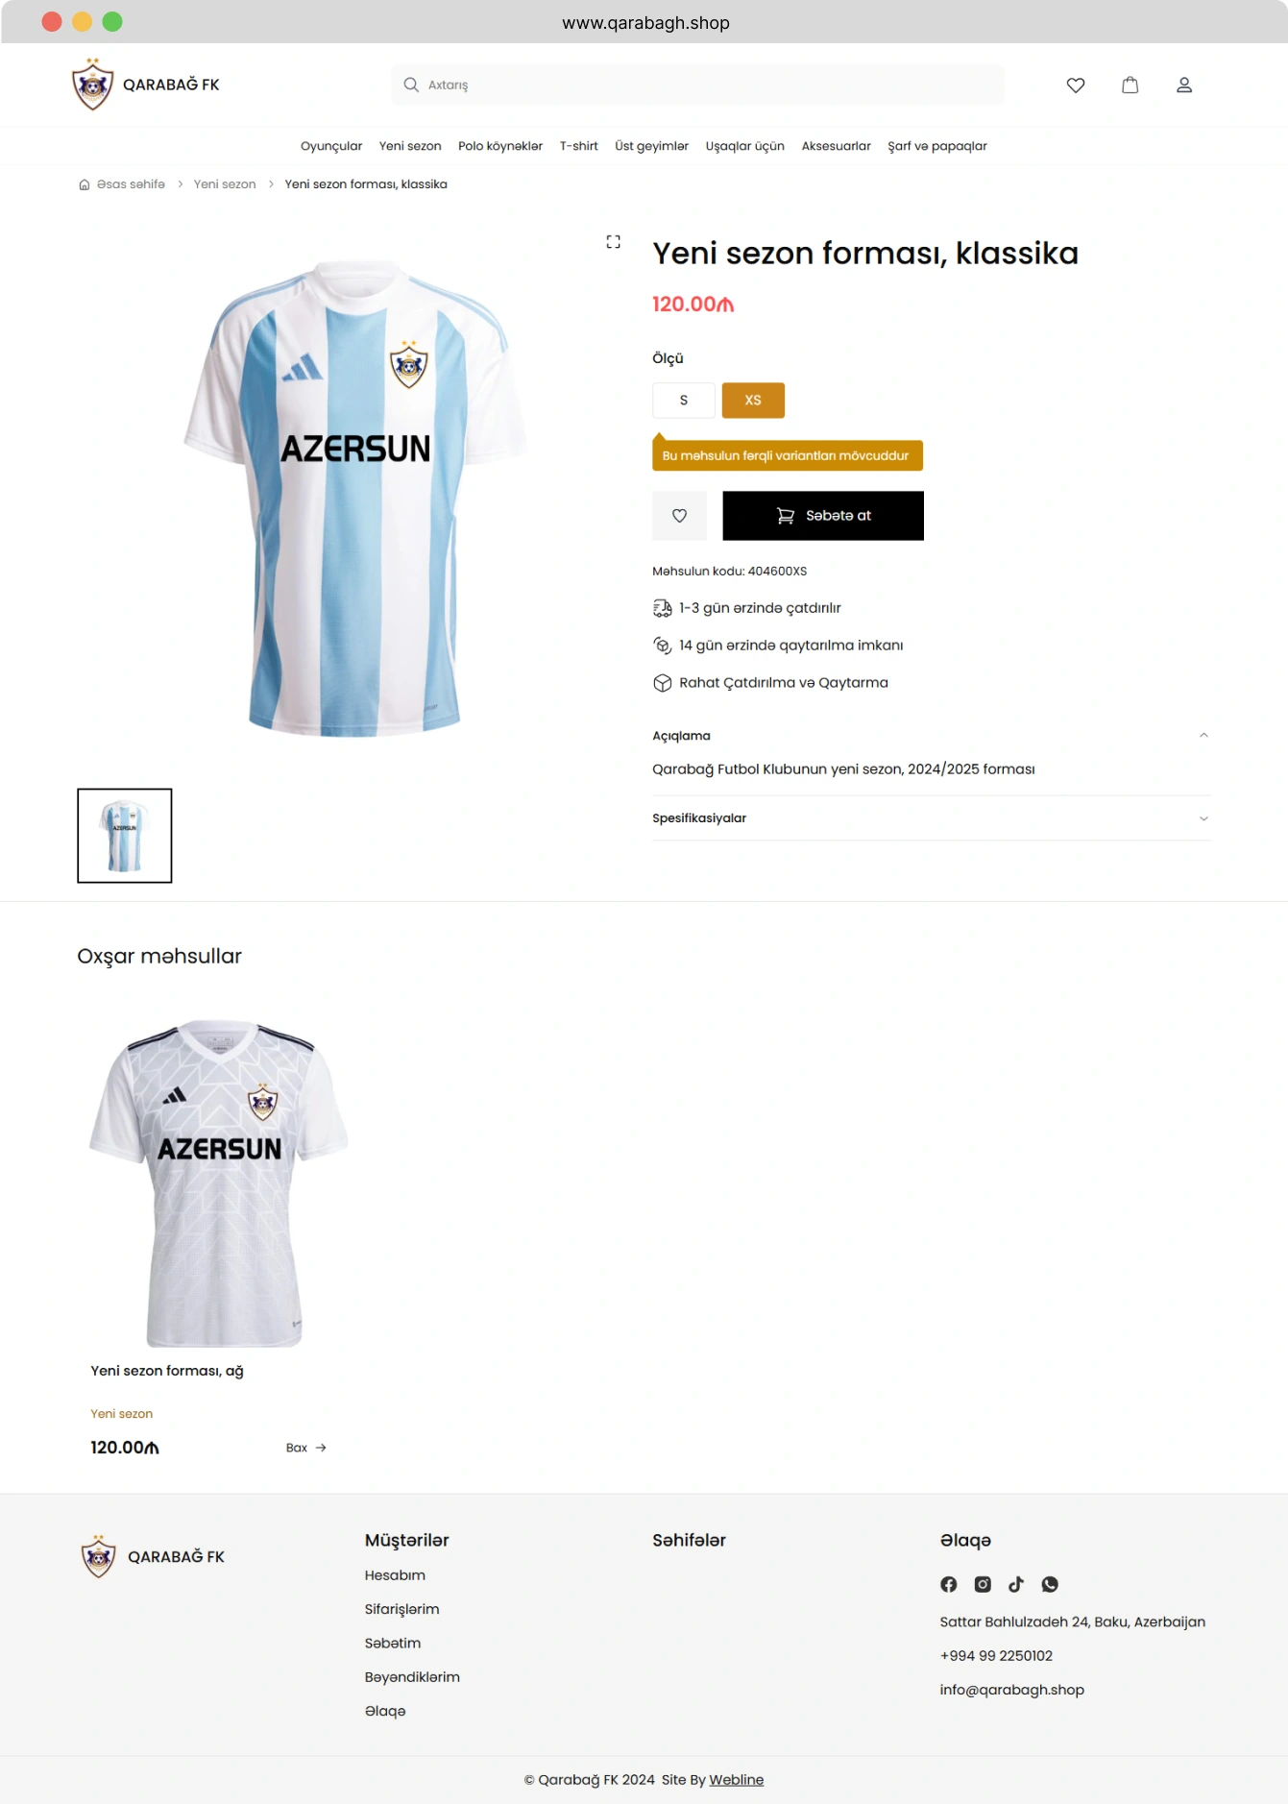Open the Facebook icon in footer
1288x1804 pixels.
[x=949, y=1584]
